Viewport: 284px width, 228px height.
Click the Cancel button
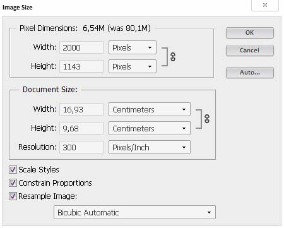pyautogui.click(x=250, y=51)
